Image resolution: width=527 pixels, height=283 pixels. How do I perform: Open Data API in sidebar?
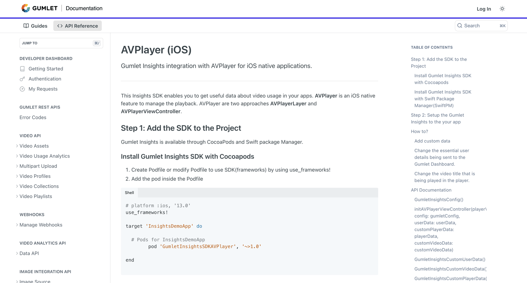29,253
